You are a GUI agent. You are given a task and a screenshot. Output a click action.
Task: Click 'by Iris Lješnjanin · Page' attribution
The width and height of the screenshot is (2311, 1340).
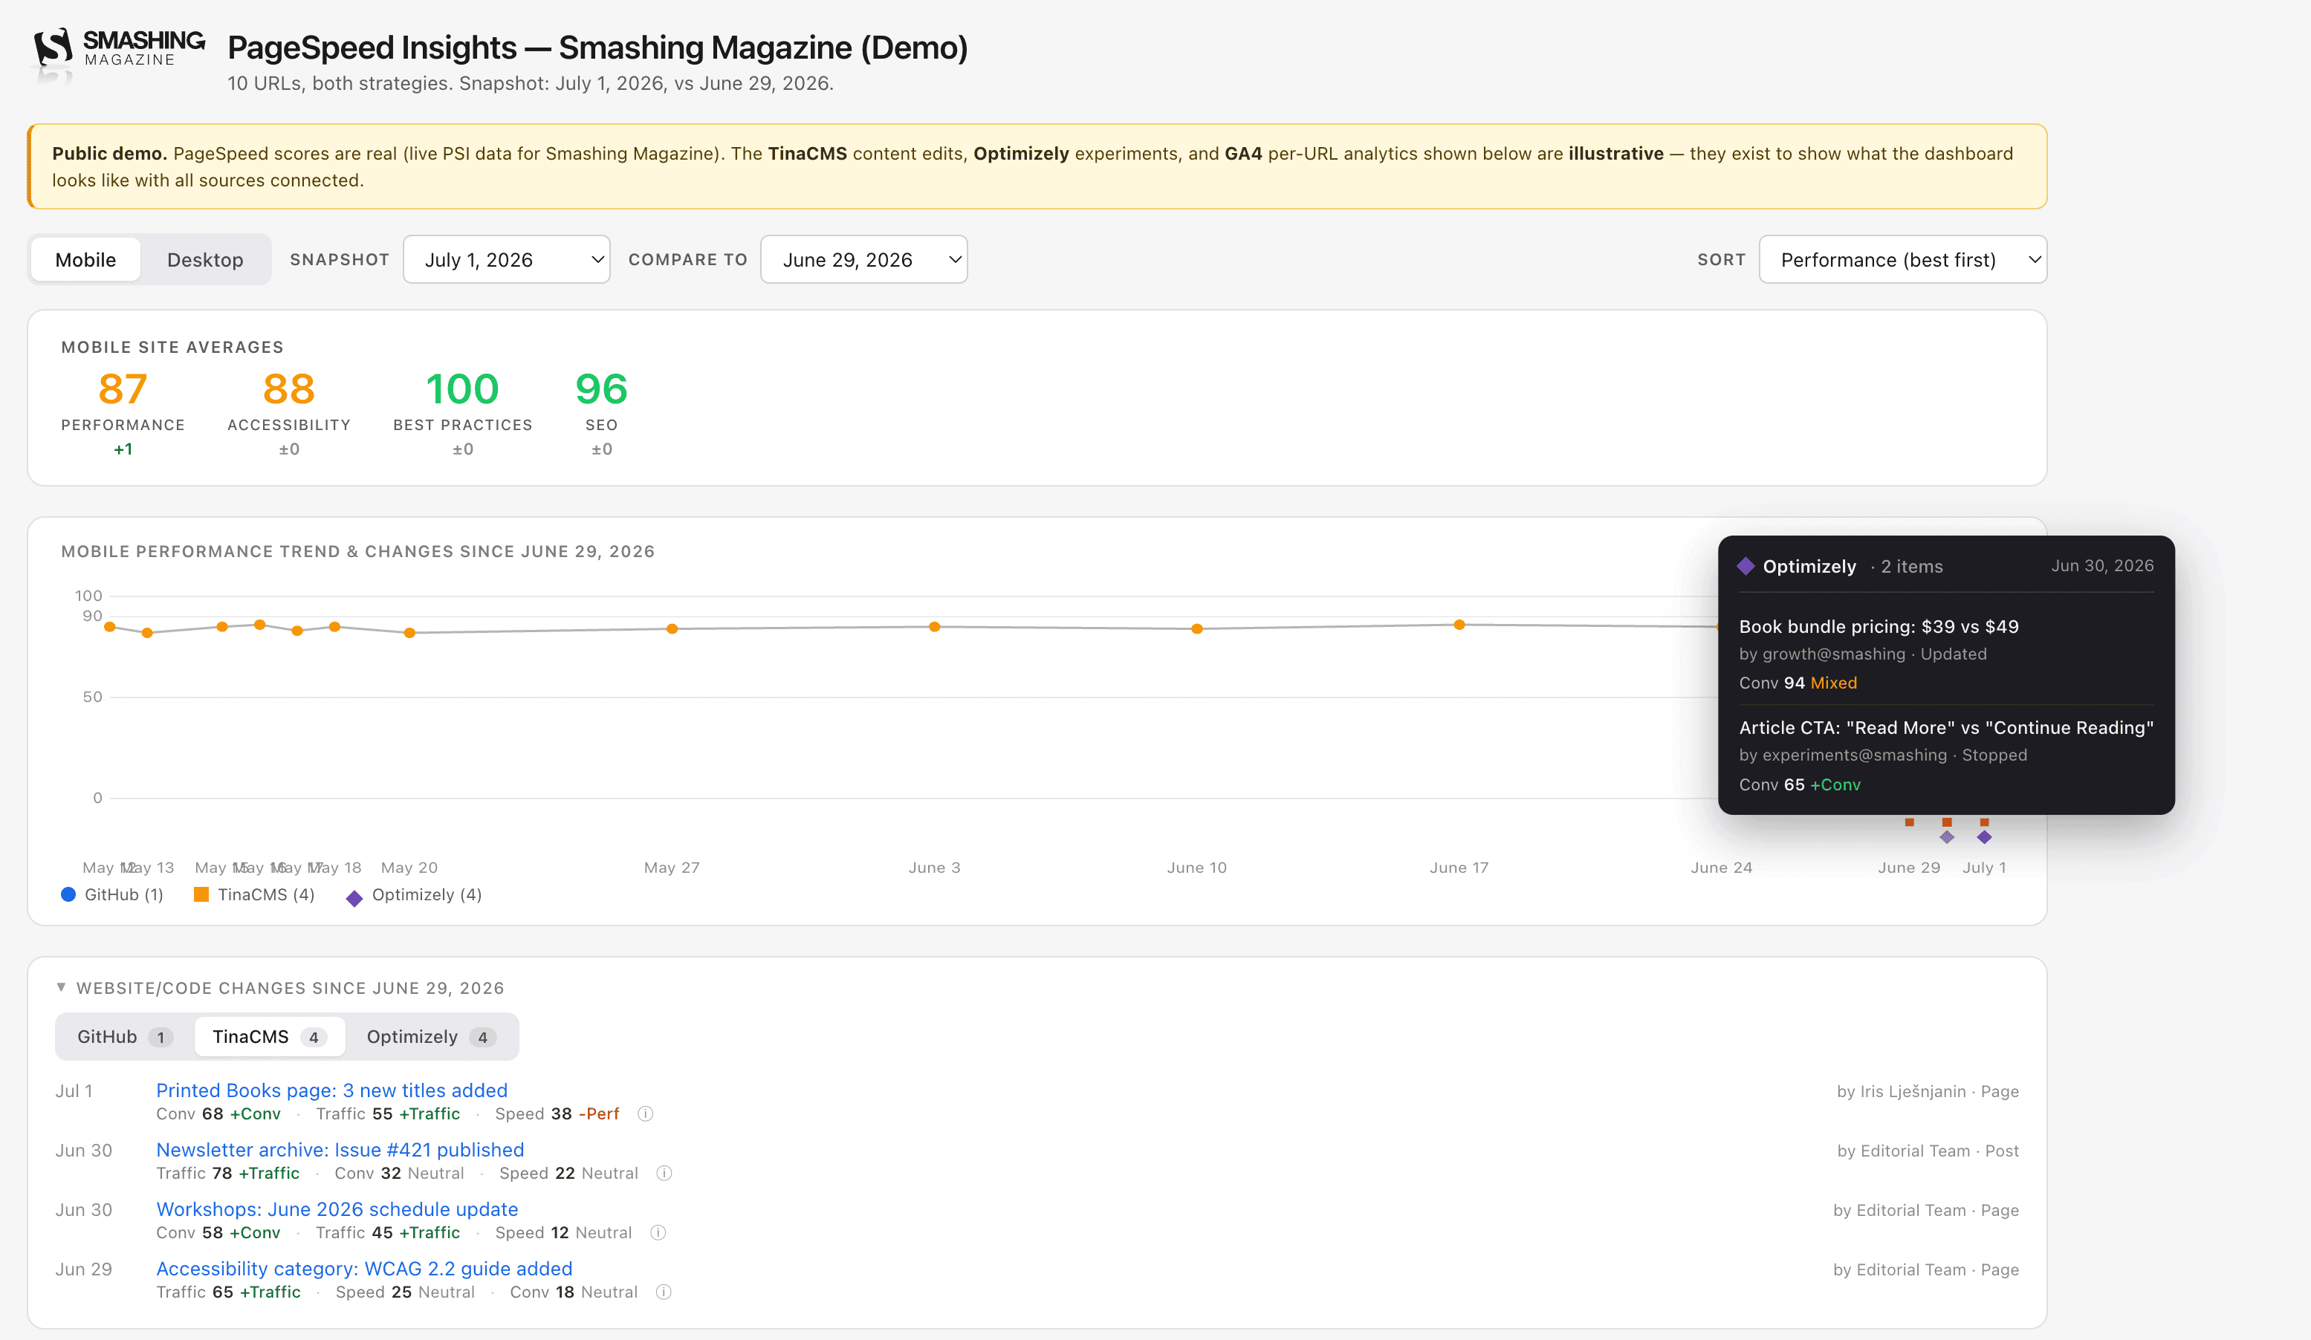pyautogui.click(x=1928, y=1092)
